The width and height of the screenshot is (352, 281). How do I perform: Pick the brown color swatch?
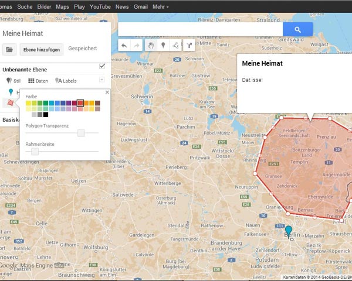point(97,103)
